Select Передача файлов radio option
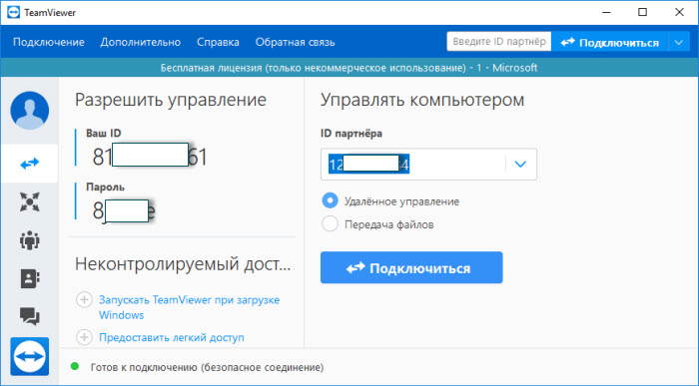 coord(330,223)
